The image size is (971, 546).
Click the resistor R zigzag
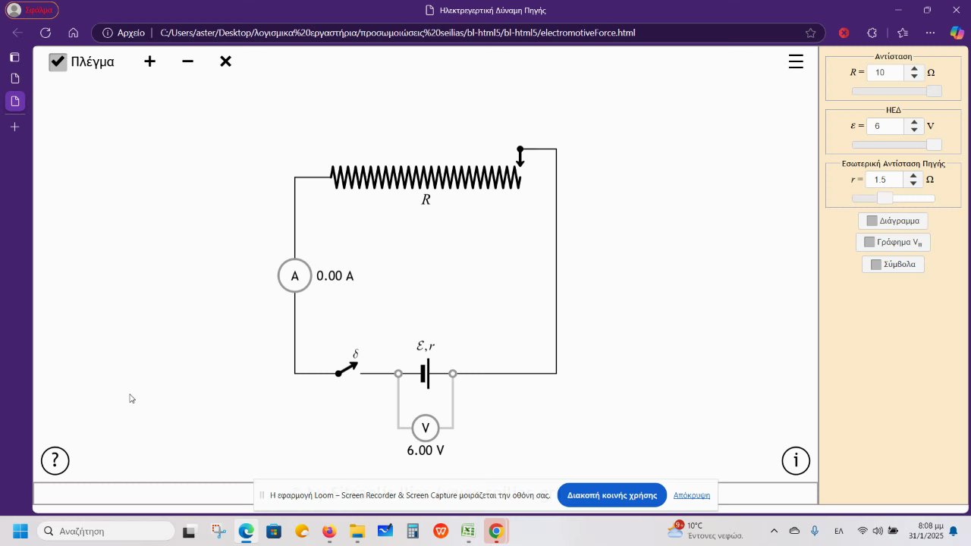(426, 177)
